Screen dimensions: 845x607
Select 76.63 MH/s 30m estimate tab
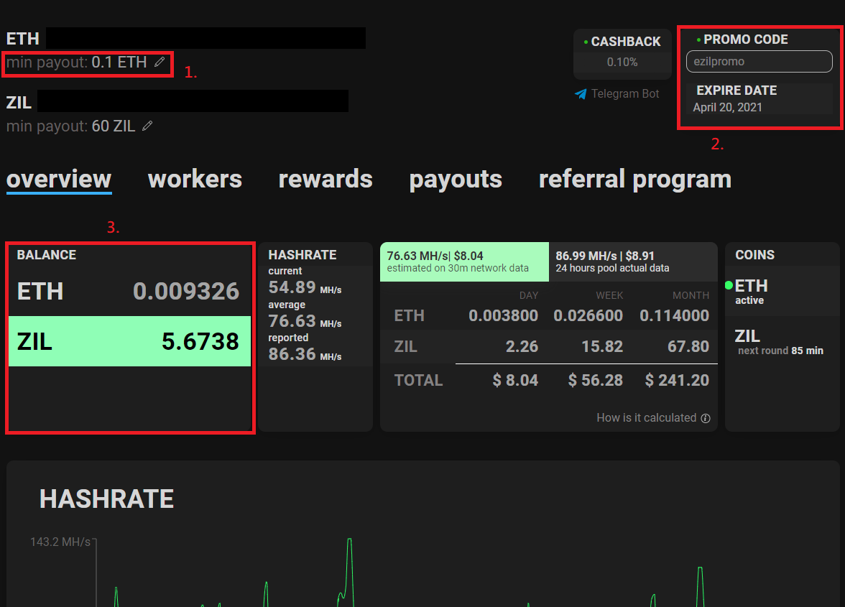click(x=464, y=261)
